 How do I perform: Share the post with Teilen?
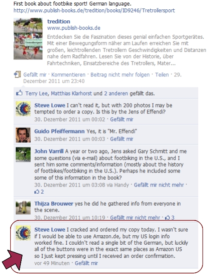coord(162,75)
